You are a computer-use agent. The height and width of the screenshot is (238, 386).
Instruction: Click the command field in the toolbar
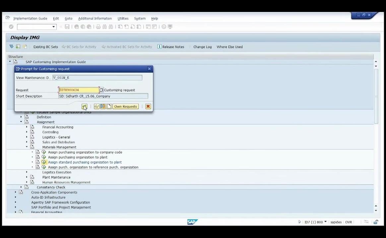[37, 27]
